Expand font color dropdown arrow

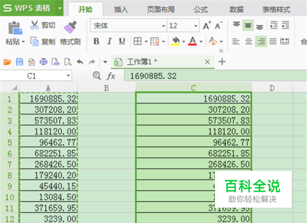[201, 42]
